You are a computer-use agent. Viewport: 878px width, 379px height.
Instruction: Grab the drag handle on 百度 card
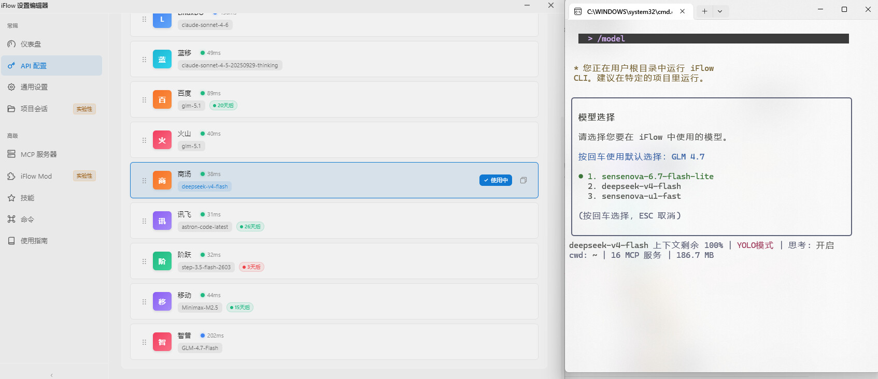click(x=144, y=100)
